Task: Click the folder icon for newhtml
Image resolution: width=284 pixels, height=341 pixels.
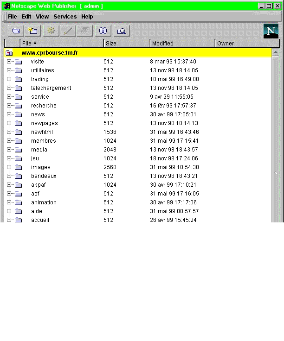Action: click(x=18, y=132)
